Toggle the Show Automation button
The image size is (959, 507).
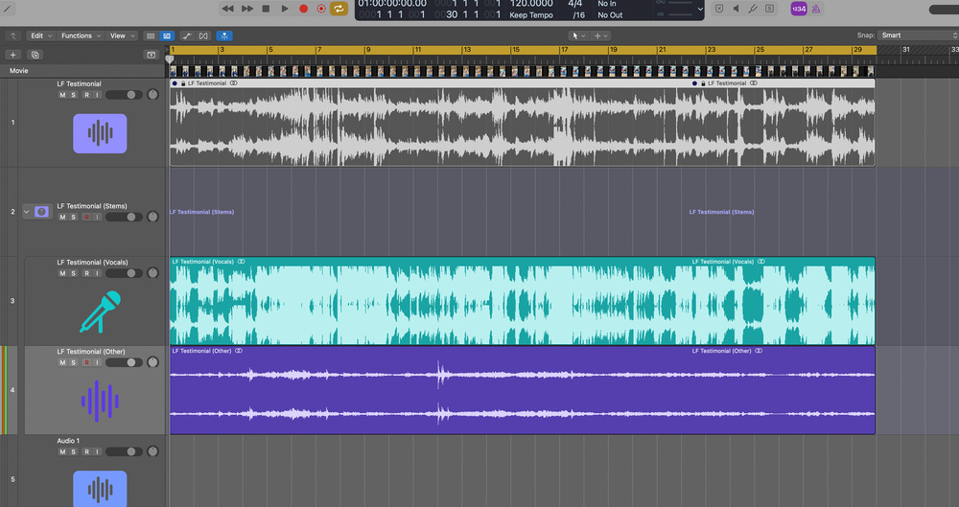coord(187,35)
